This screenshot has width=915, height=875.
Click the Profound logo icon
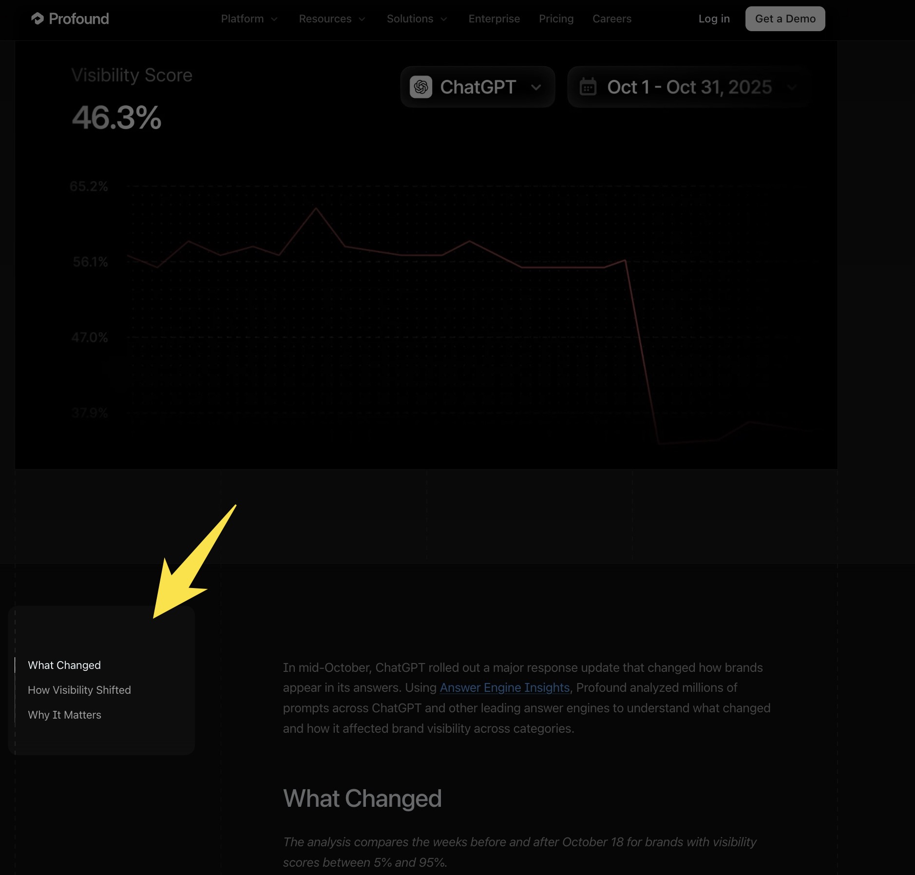(x=38, y=19)
